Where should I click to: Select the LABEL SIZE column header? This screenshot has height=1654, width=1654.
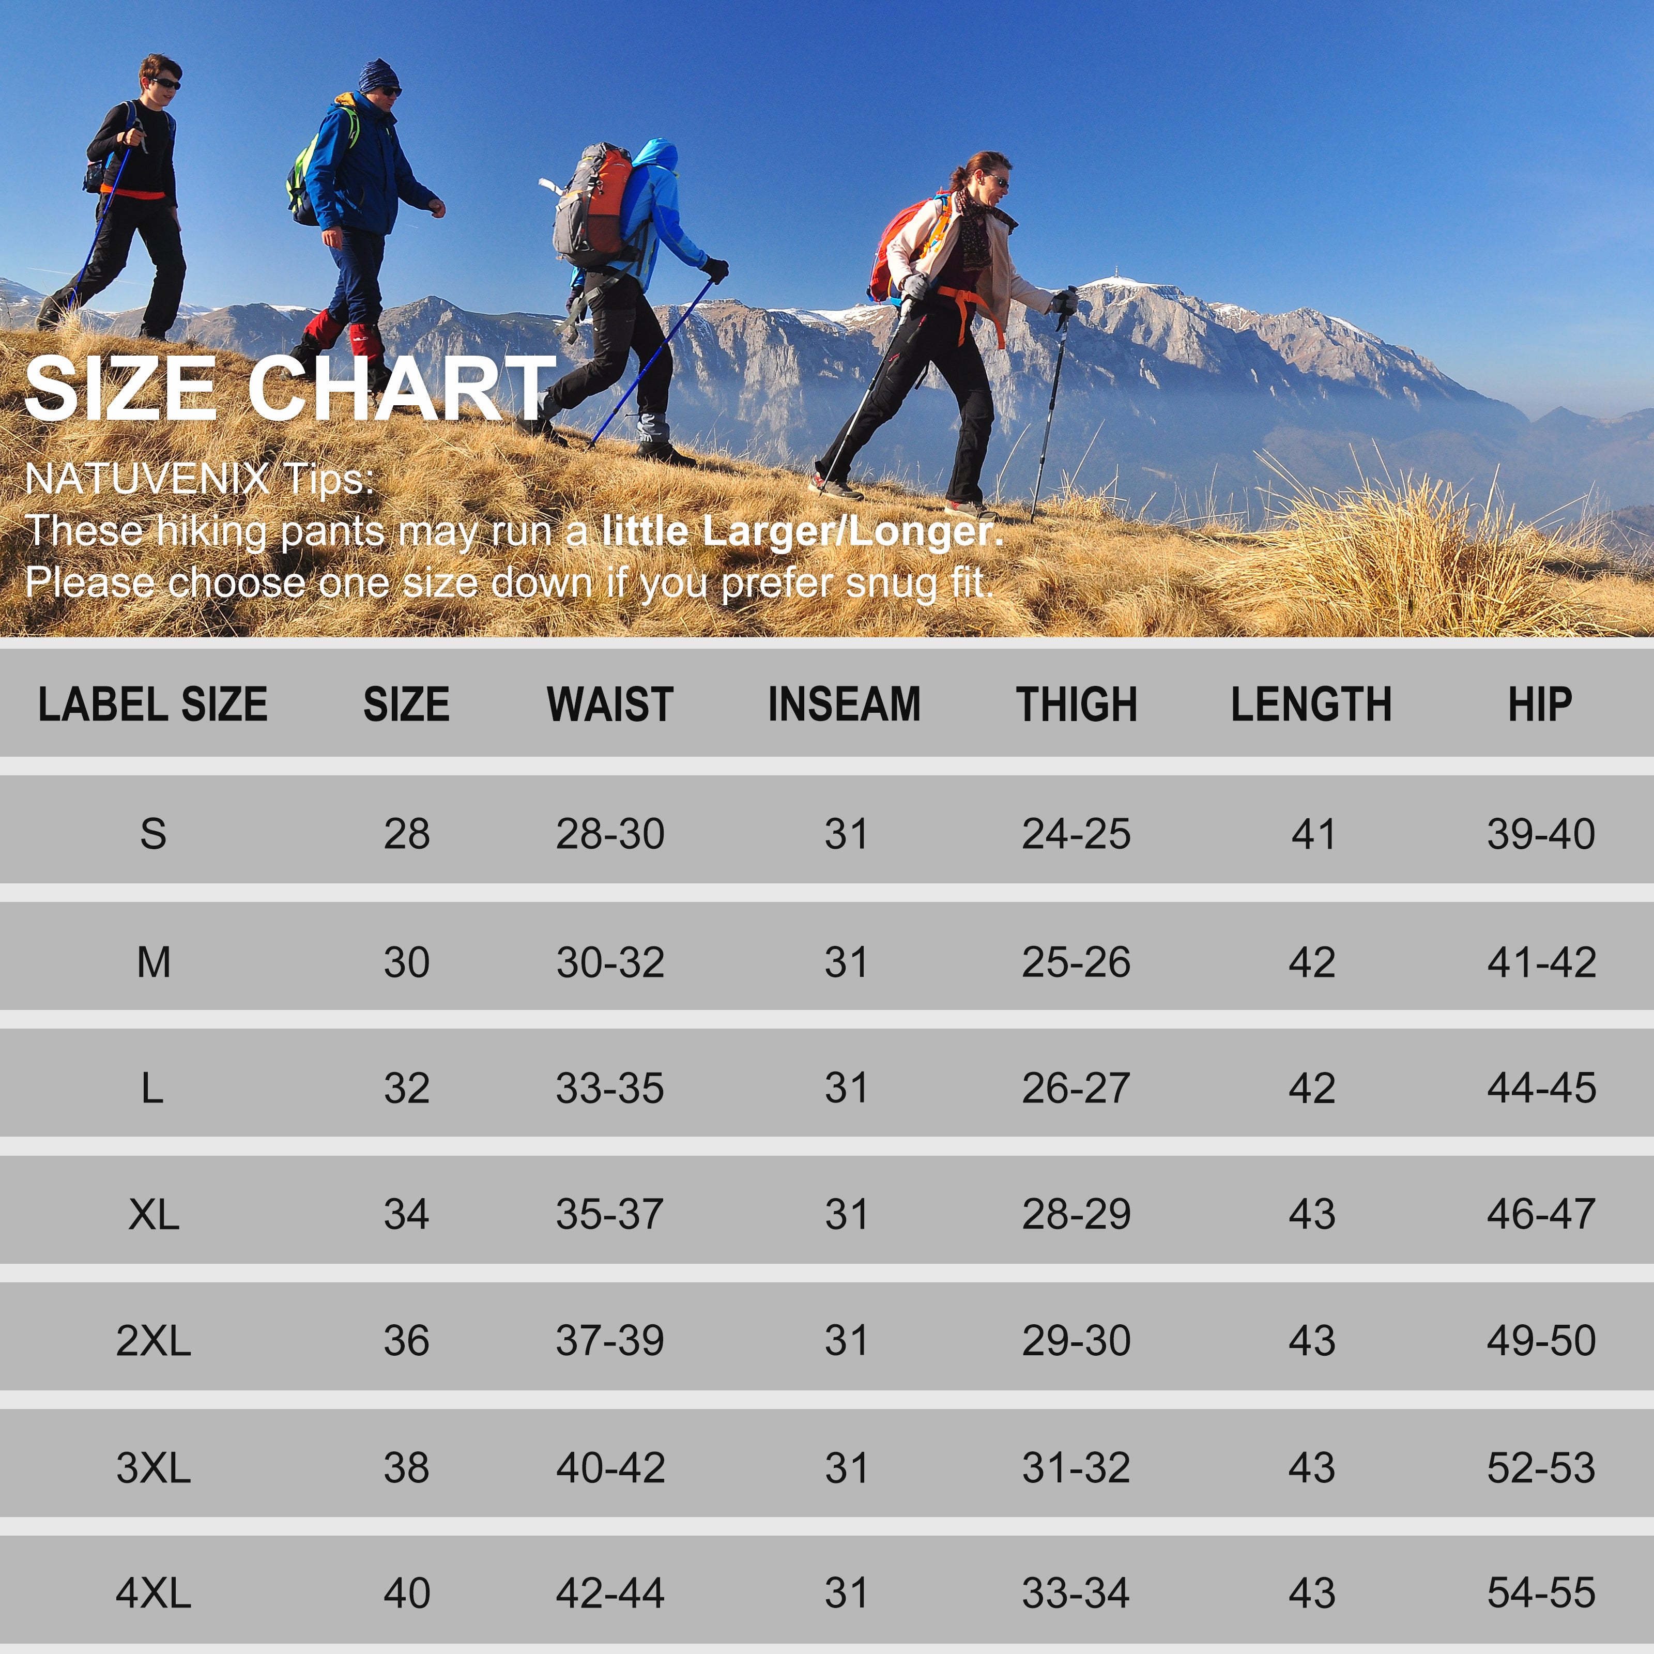(153, 705)
